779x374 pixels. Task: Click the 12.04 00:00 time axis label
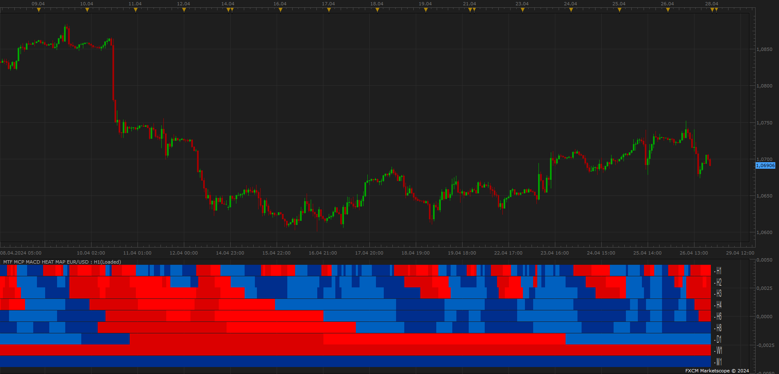point(184,253)
